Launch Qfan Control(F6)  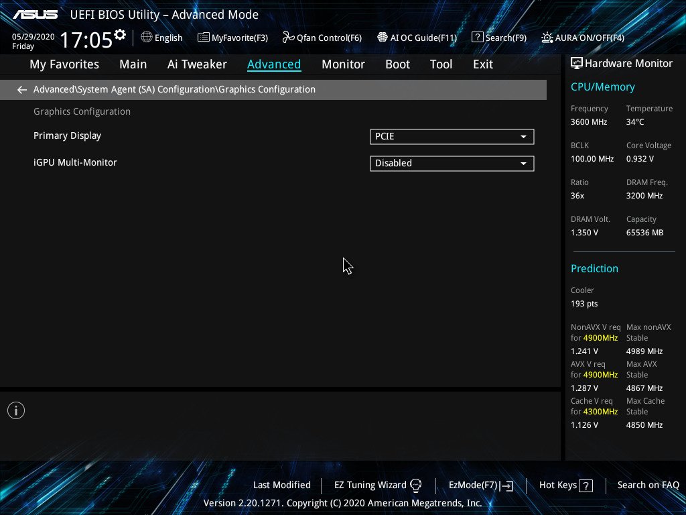pos(322,38)
